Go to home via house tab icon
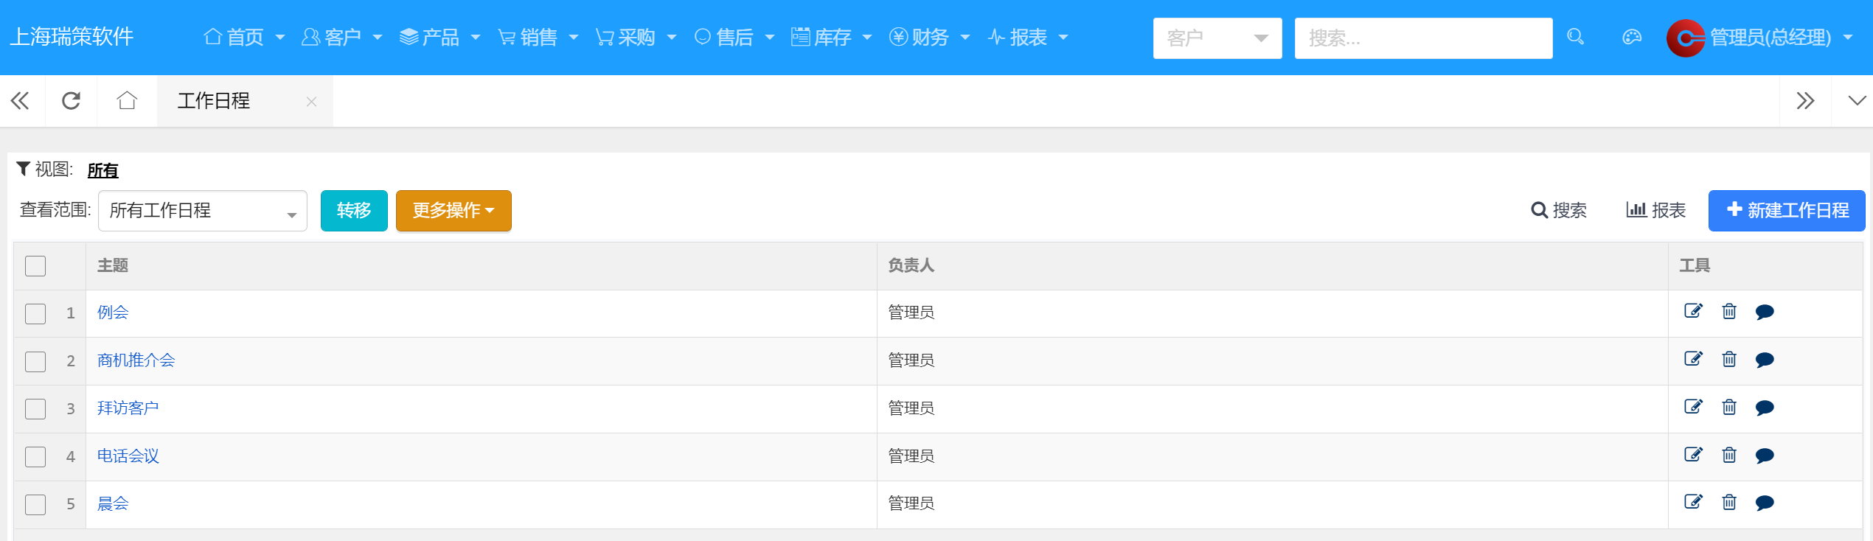 click(x=127, y=100)
